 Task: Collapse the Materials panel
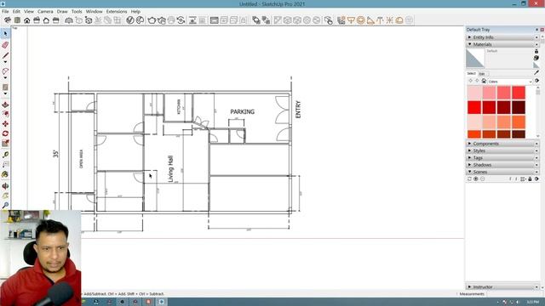pos(502,44)
